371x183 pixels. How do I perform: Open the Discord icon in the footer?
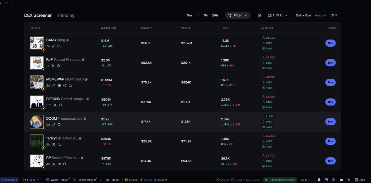pyautogui.click(x=341, y=180)
